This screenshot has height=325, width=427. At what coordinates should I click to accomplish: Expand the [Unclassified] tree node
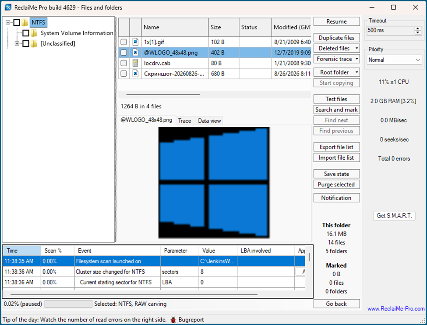tap(17, 43)
